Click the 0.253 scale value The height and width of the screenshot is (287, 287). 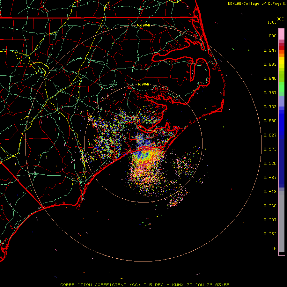click(270, 234)
